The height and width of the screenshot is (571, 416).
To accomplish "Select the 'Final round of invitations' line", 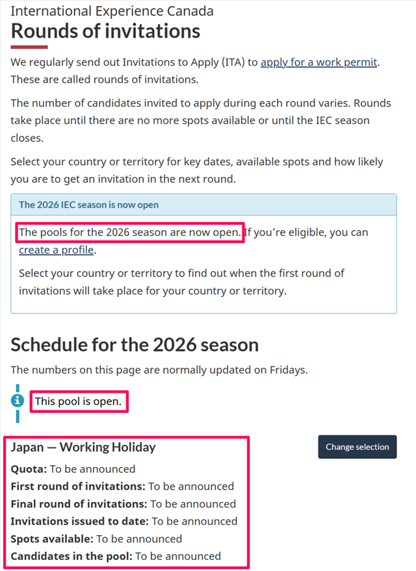I will (123, 504).
